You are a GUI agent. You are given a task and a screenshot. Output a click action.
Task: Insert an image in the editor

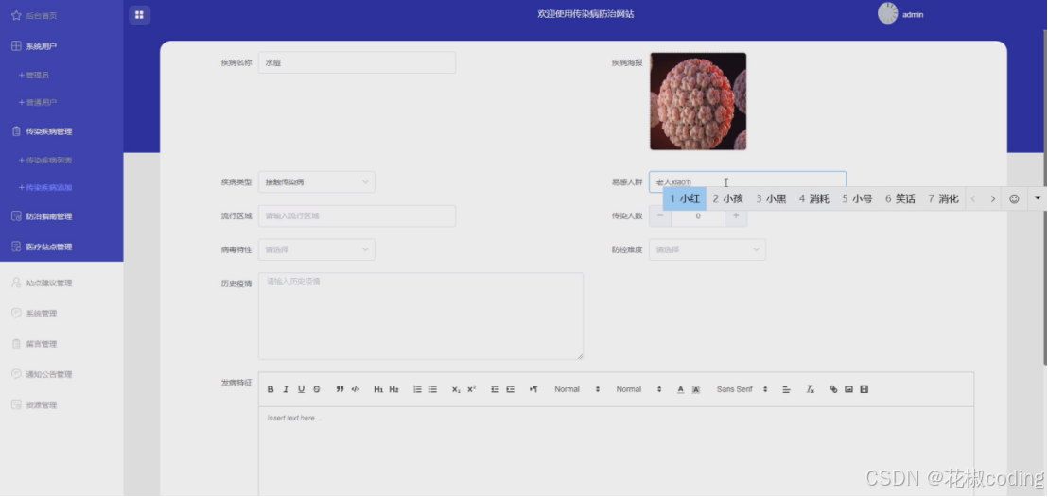848,389
